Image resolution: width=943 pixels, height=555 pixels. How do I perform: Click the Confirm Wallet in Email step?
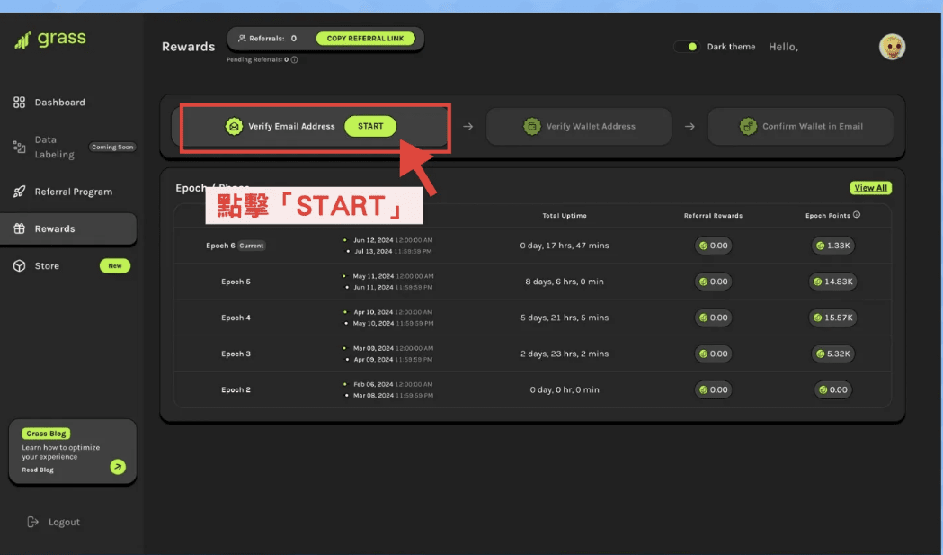coord(800,127)
